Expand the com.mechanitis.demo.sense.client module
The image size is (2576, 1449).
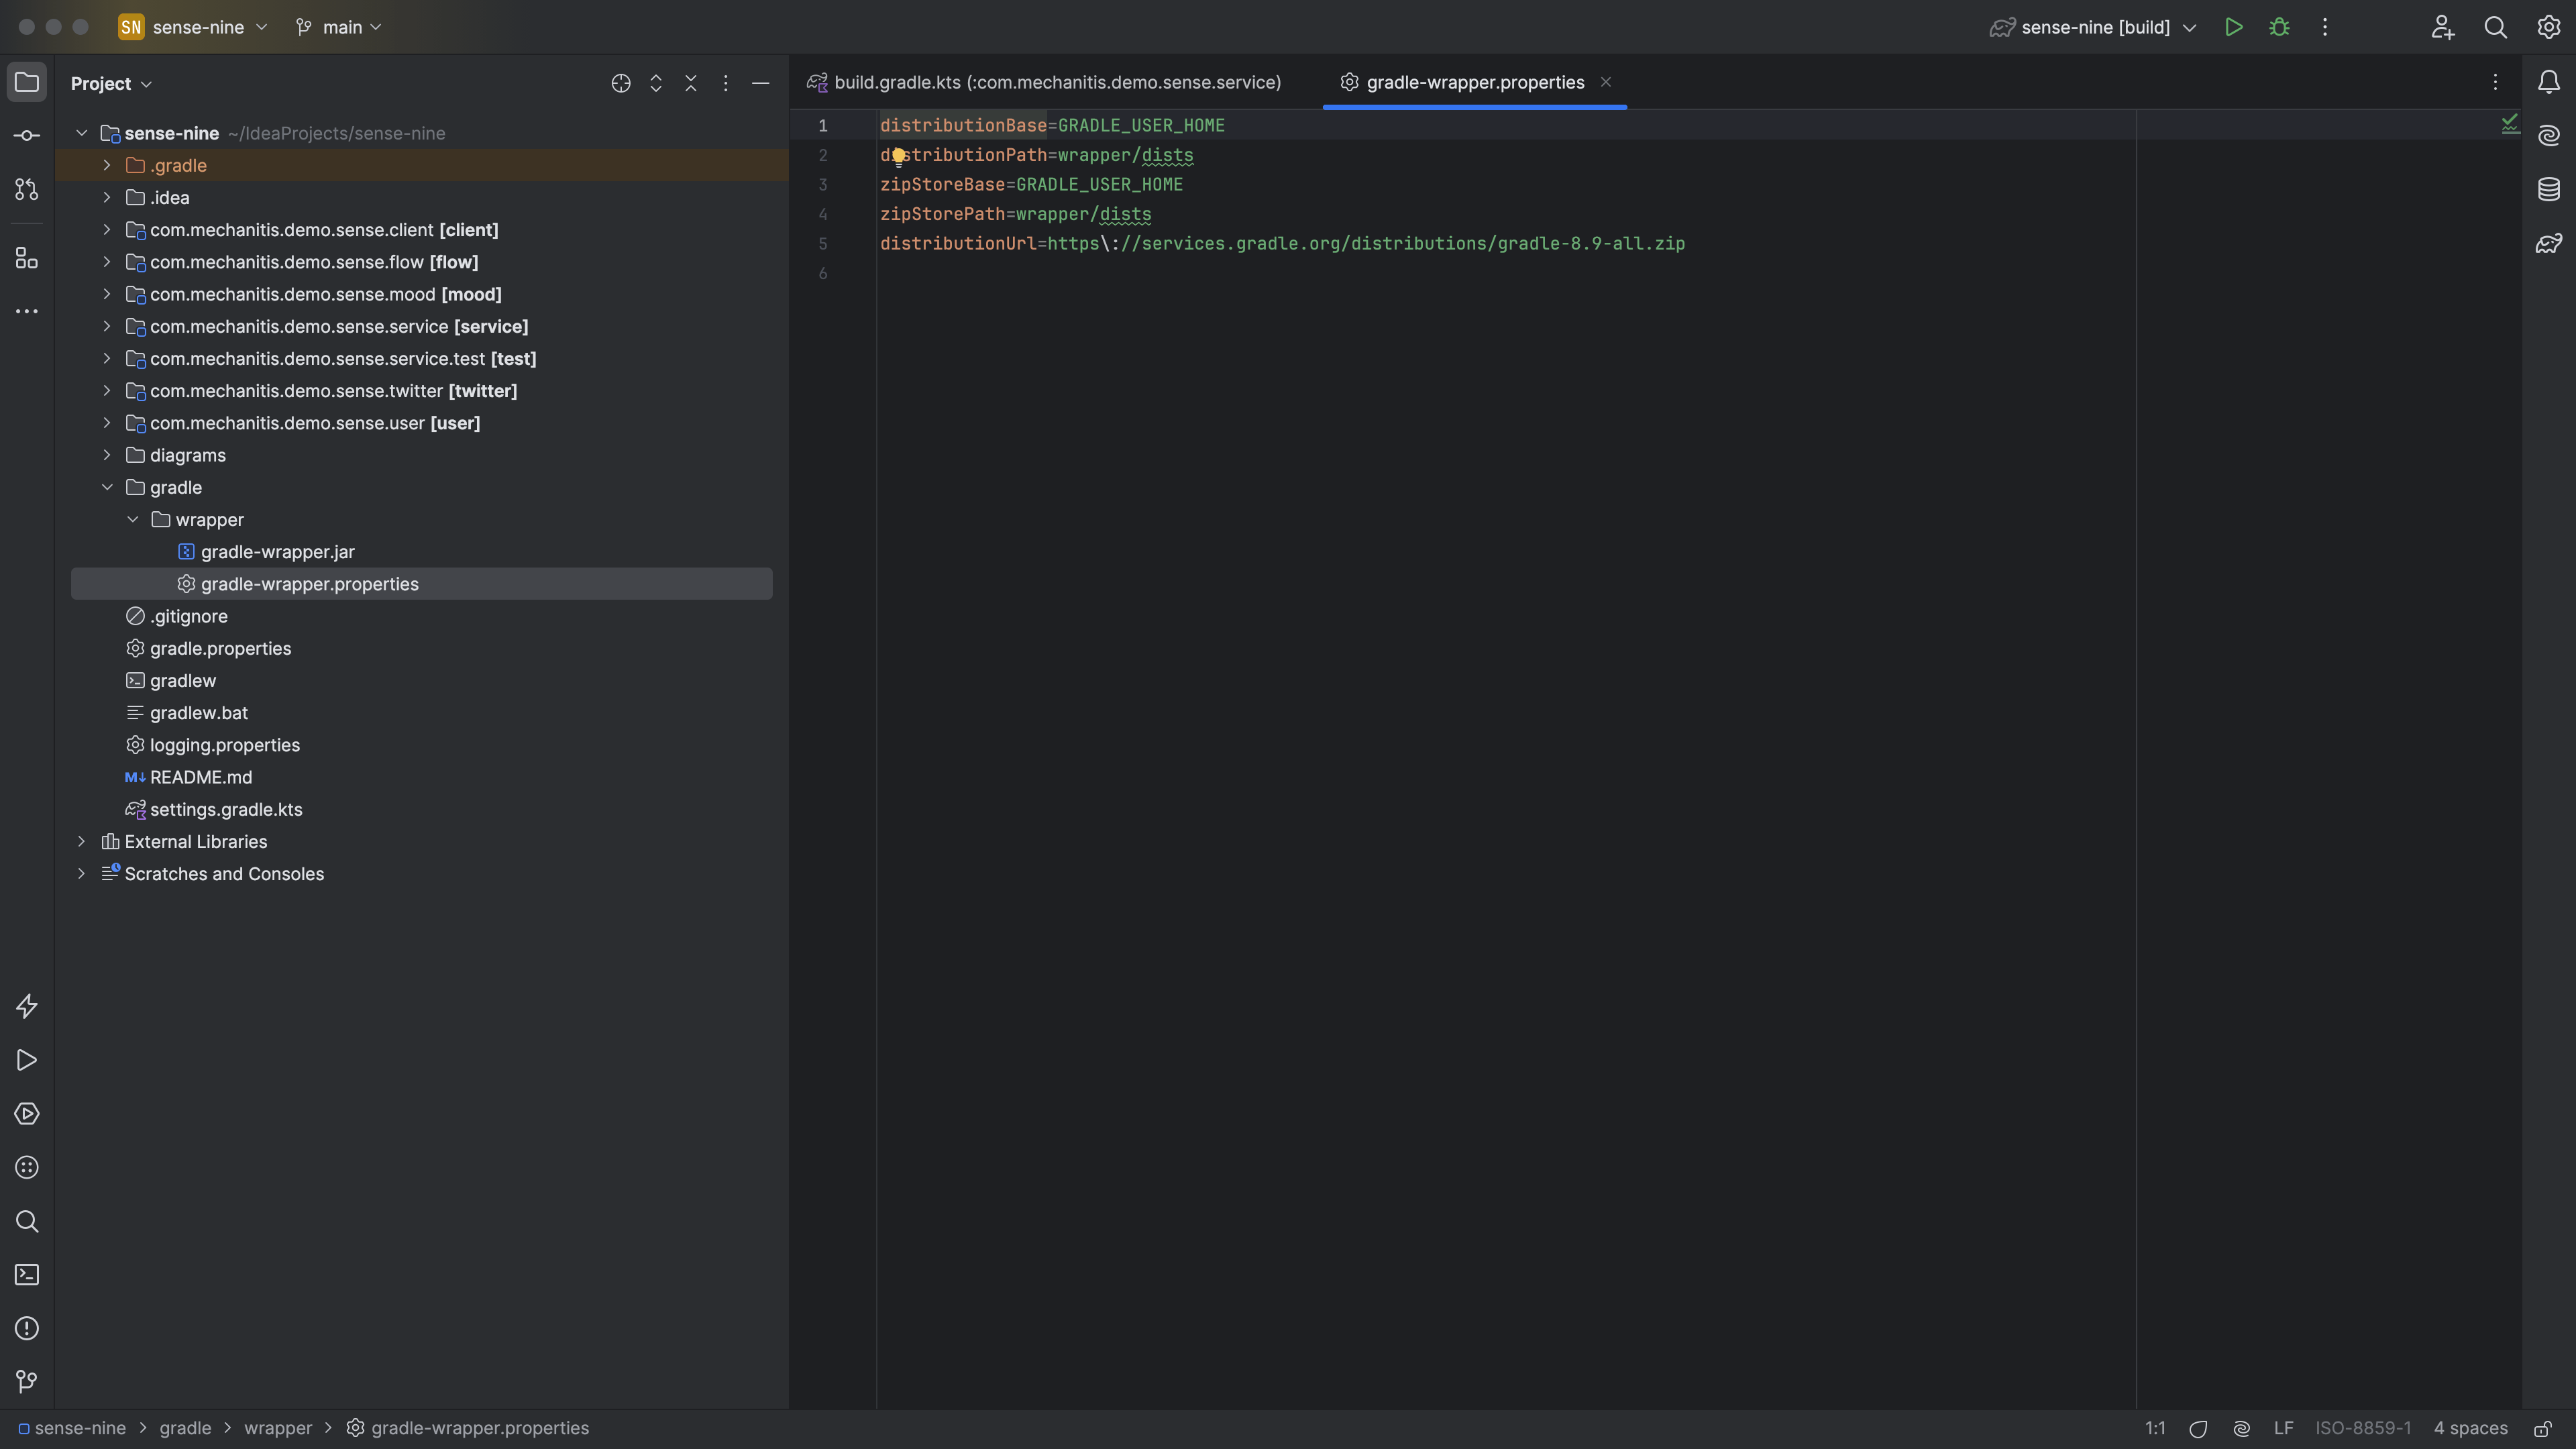(x=106, y=231)
